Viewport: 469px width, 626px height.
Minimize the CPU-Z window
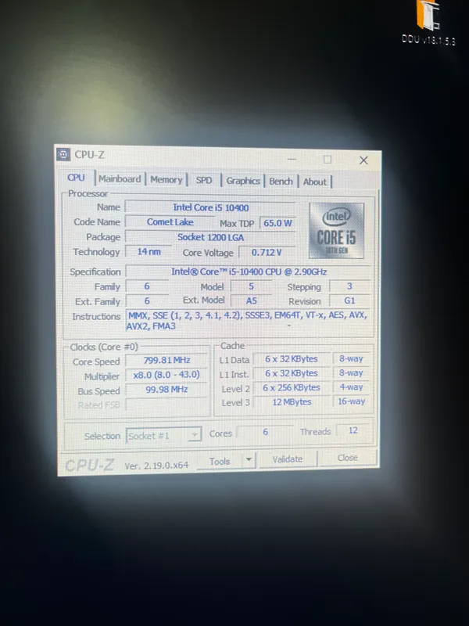coord(292,159)
